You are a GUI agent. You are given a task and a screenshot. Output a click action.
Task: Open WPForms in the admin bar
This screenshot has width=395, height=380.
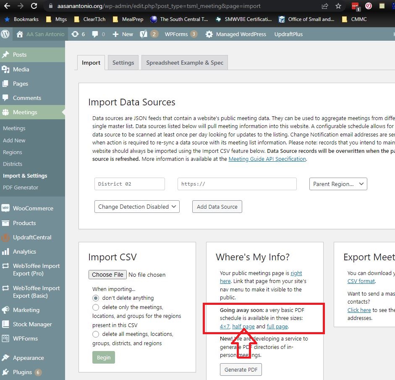click(181, 34)
